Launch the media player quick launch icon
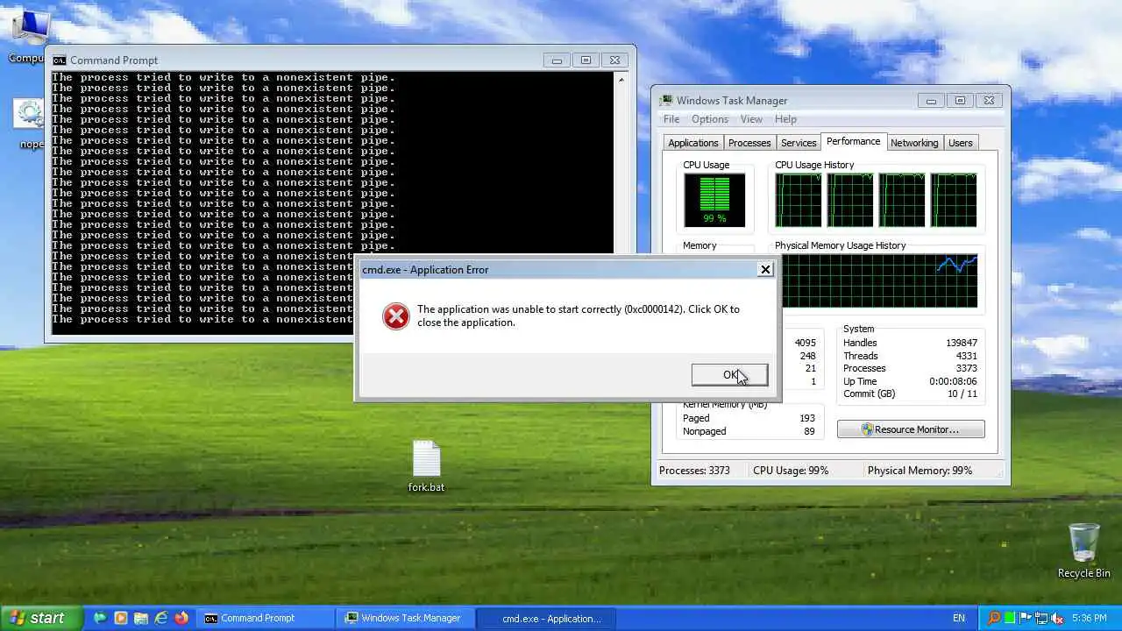 pos(121,618)
